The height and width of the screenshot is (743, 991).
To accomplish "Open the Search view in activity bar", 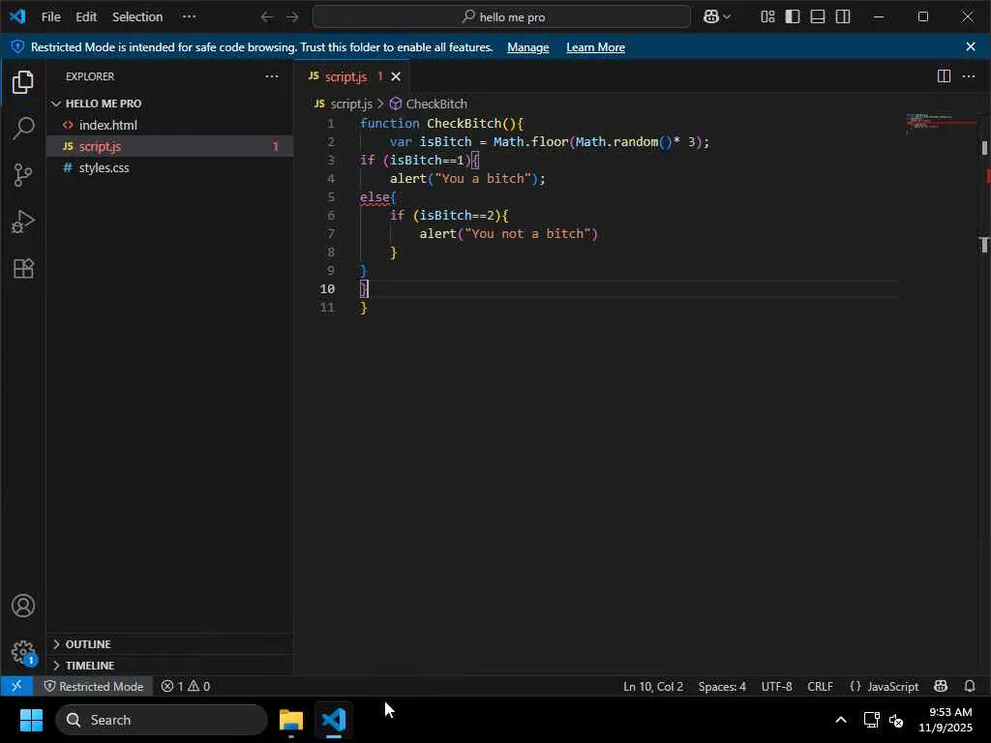I will click(23, 128).
